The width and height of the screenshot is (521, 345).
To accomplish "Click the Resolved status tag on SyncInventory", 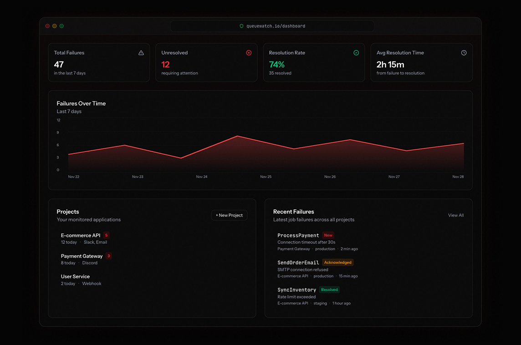I will point(329,289).
